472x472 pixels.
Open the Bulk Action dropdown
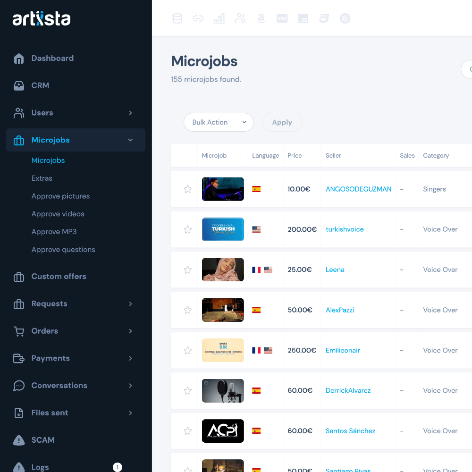(219, 122)
